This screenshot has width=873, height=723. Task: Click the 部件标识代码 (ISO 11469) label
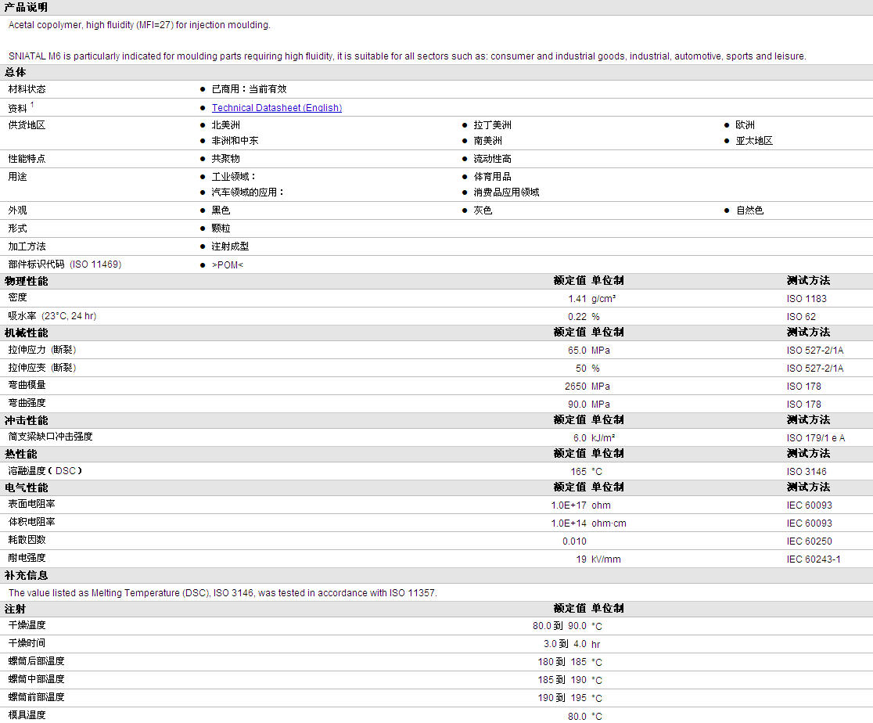[65, 264]
